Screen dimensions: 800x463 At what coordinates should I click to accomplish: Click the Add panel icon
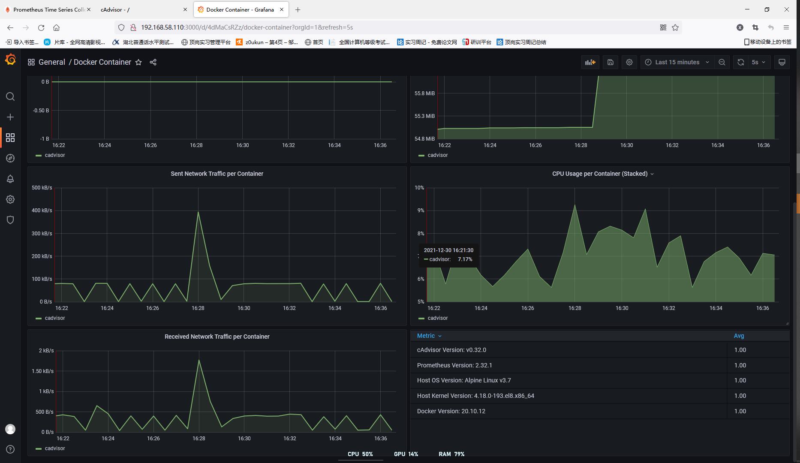click(x=590, y=62)
